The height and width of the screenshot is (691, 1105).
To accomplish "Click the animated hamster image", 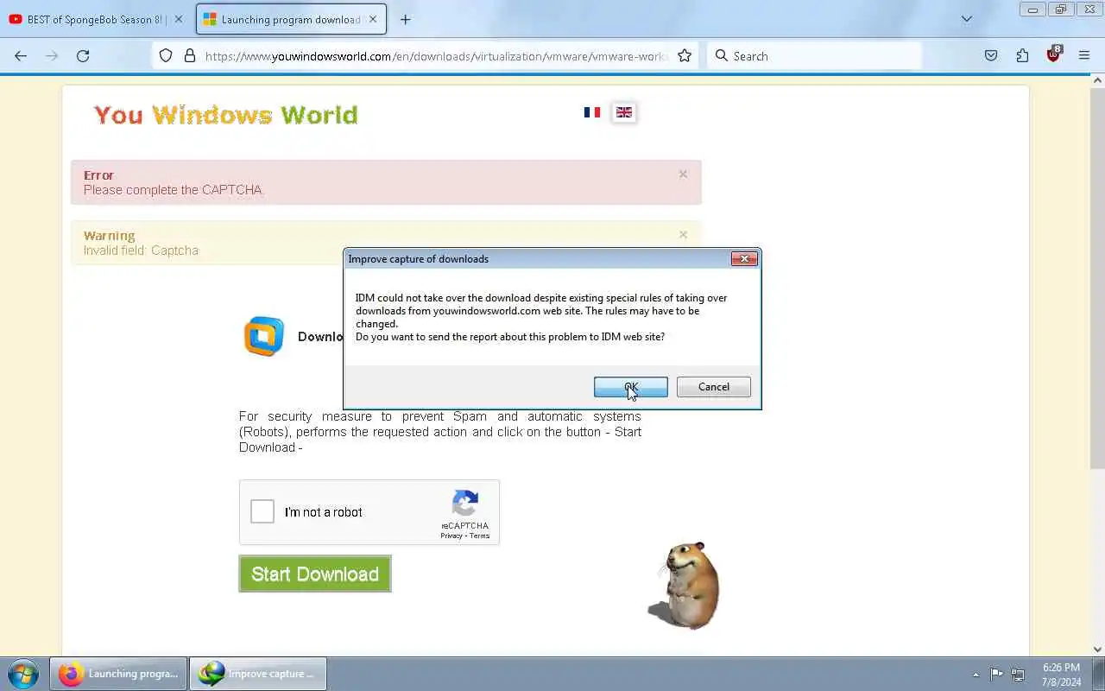I will point(684,585).
